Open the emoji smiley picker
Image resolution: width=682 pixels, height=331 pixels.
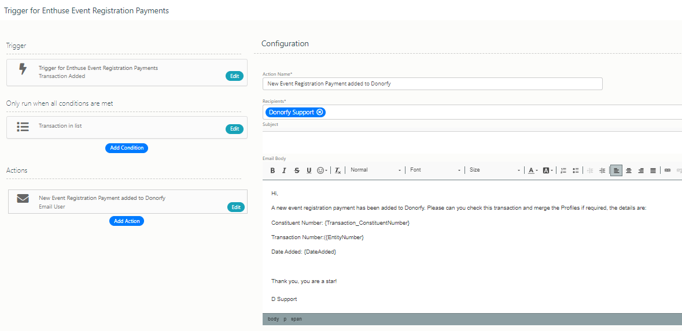pos(322,170)
